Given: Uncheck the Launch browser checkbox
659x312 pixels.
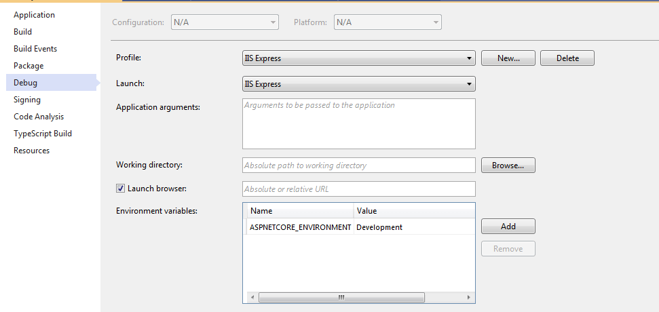Looking at the screenshot, I should [x=120, y=189].
